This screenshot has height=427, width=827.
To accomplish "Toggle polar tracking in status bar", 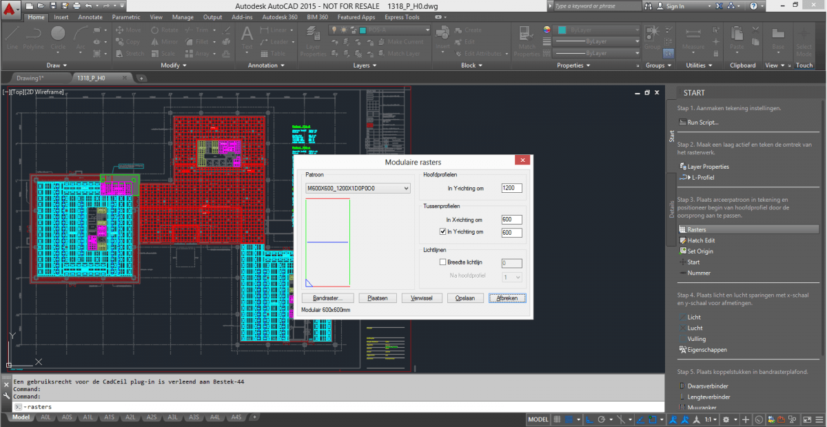I will pyautogui.click(x=602, y=419).
